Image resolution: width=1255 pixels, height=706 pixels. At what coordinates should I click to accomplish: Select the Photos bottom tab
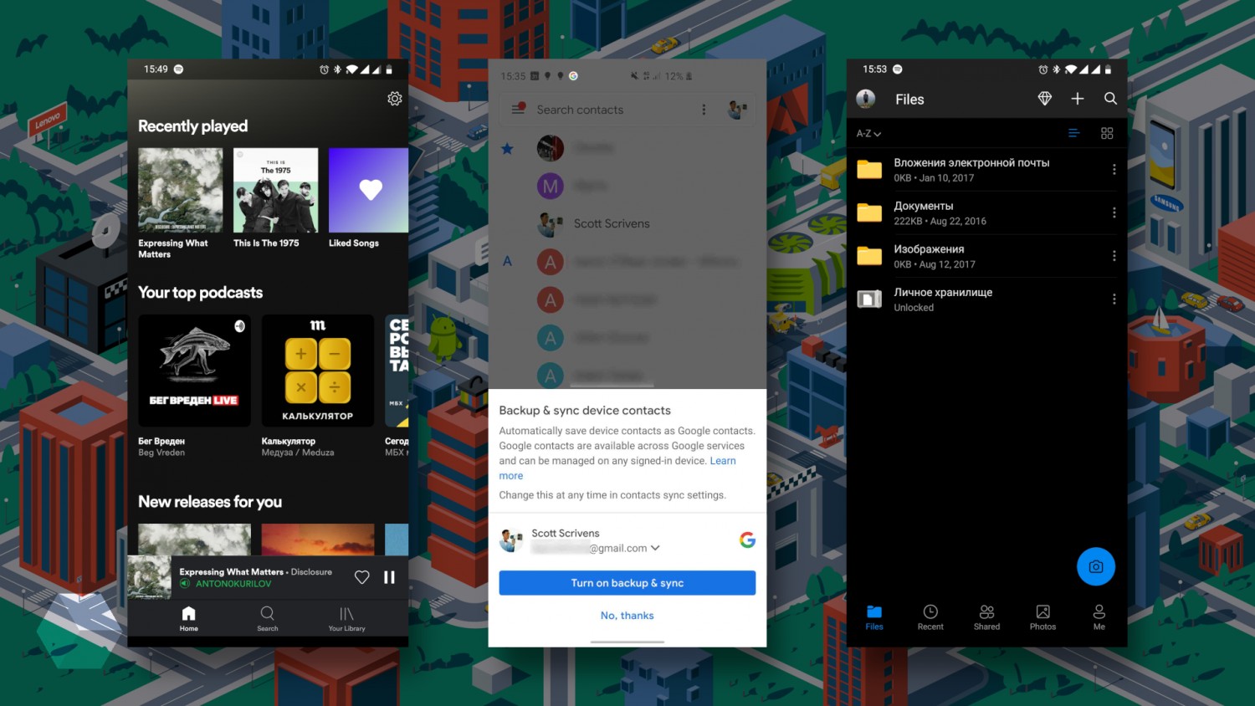click(x=1042, y=617)
